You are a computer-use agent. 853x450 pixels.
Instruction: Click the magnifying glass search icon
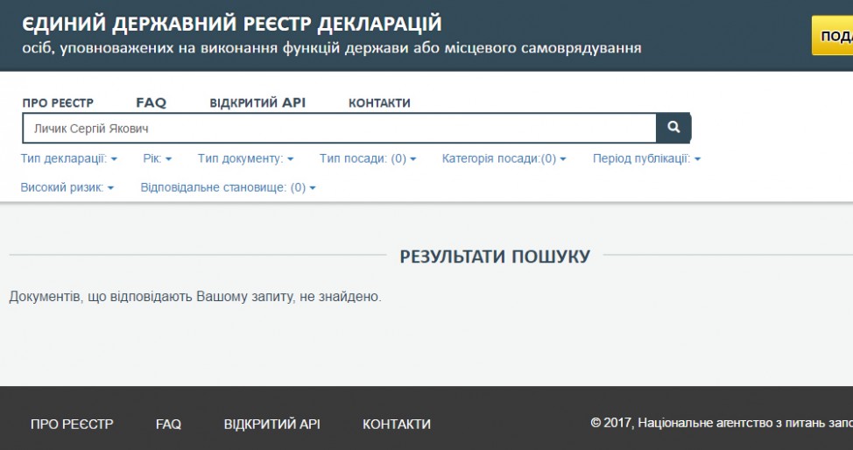pos(673,128)
